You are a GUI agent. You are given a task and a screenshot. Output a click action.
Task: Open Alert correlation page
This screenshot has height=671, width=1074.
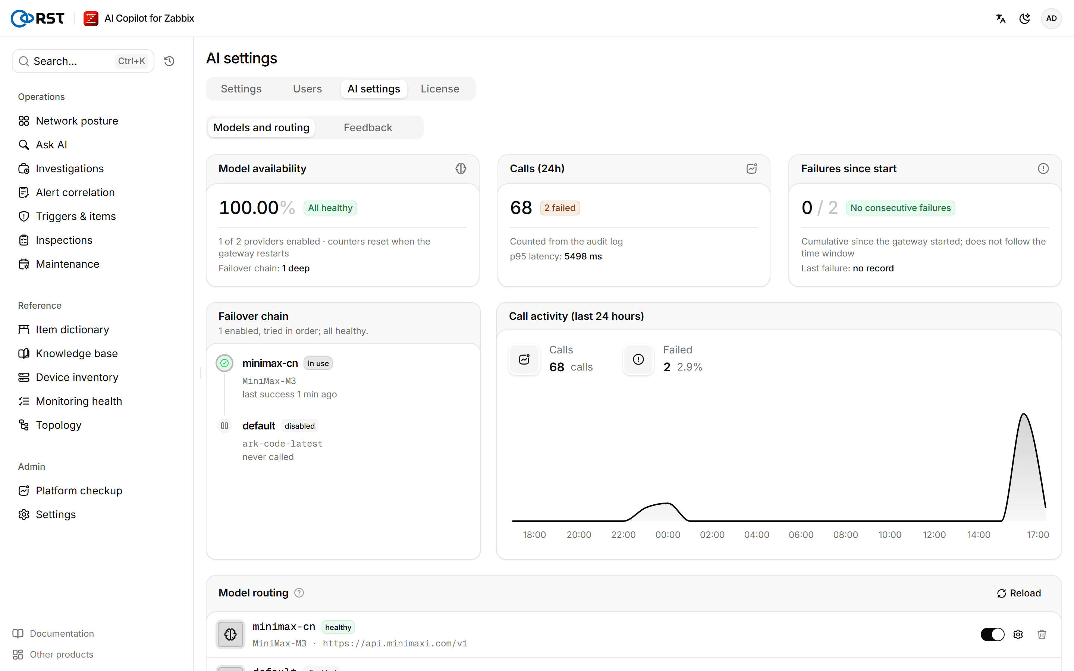click(75, 193)
